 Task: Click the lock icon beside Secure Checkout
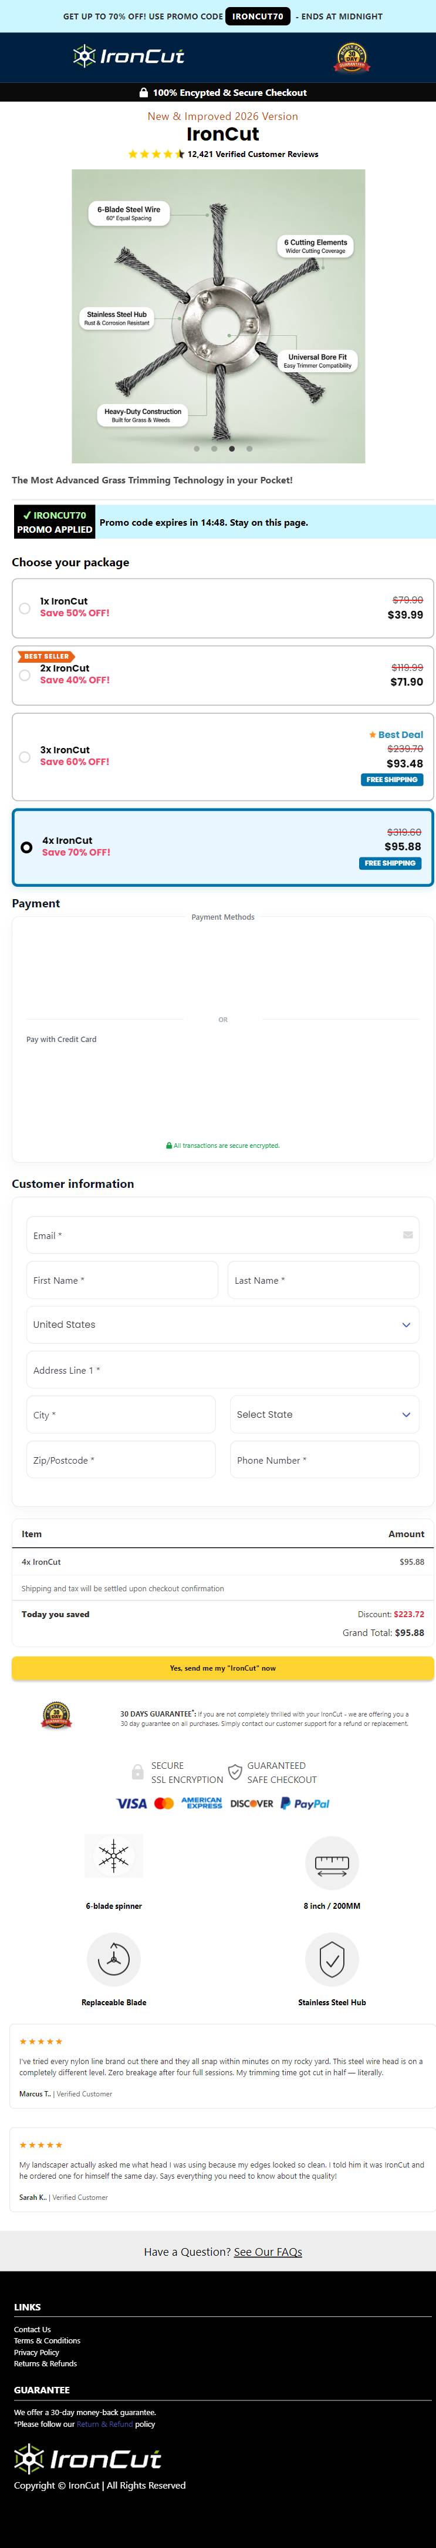pos(144,92)
